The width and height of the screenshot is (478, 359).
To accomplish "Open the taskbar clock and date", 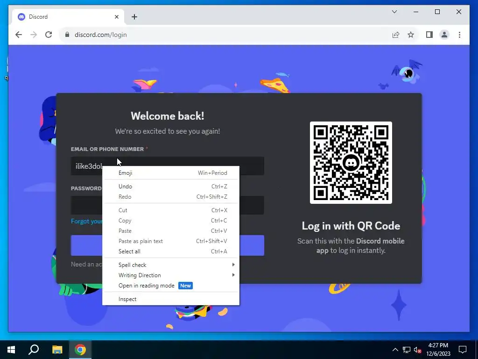I will (x=438, y=350).
